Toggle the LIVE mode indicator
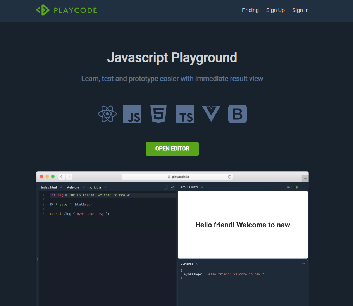Viewport: 353px width, 306px height. [x=289, y=187]
